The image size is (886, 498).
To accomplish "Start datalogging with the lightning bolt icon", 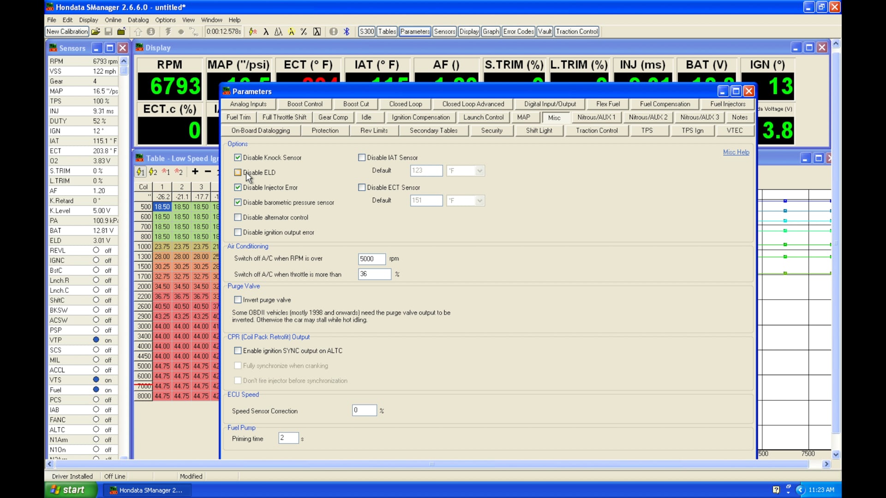I will tap(168, 31).
